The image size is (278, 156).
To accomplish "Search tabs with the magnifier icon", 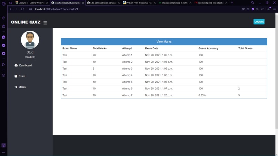I will (252, 3).
